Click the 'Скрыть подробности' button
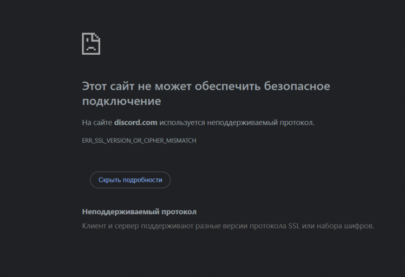This screenshot has height=277, width=405. point(130,180)
